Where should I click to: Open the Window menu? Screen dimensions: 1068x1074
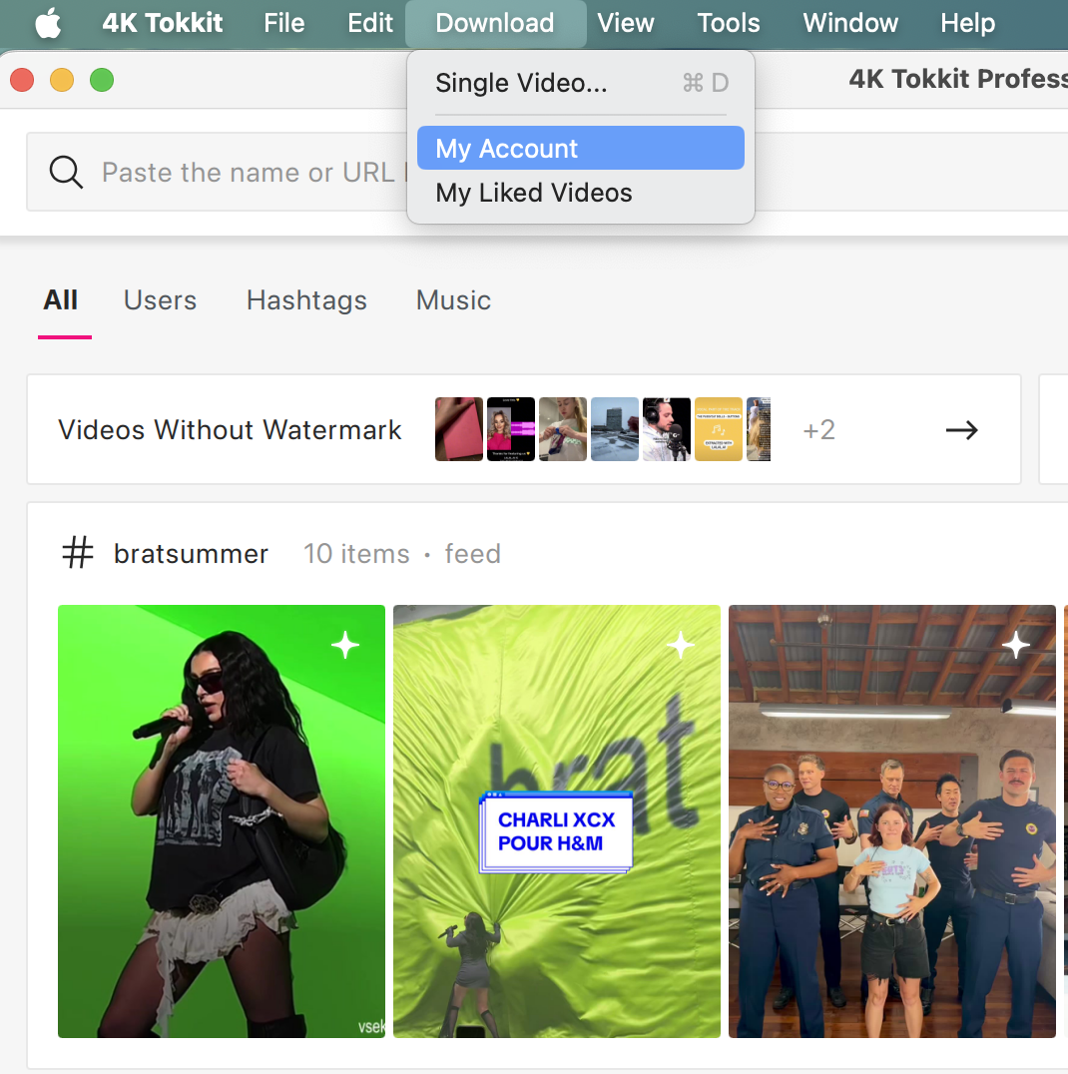click(850, 23)
